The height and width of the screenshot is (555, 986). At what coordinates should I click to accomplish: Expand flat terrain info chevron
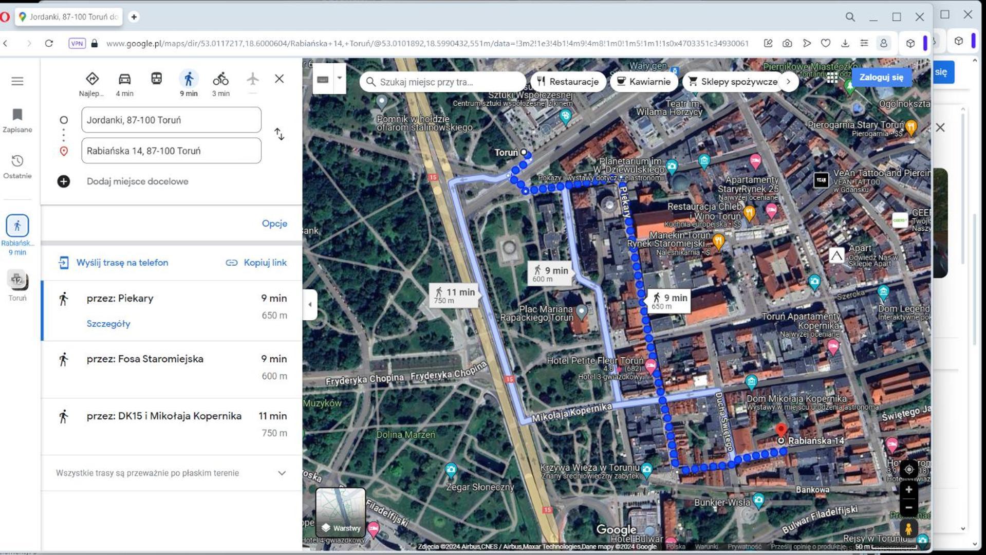click(x=282, y=473)
